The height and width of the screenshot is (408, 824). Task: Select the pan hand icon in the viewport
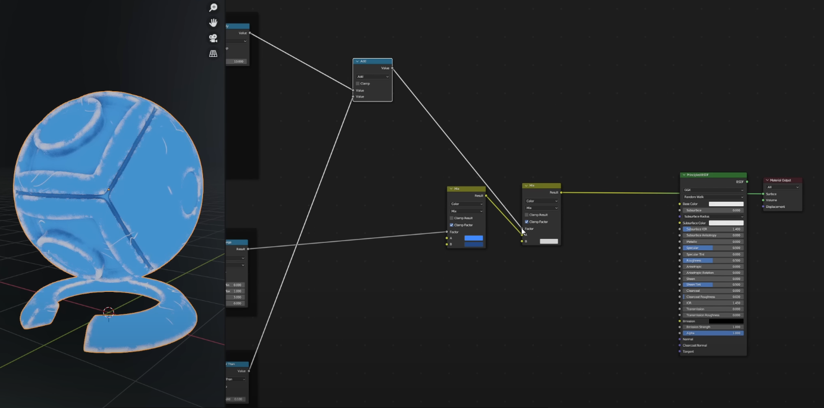click(x=213, y=23)
